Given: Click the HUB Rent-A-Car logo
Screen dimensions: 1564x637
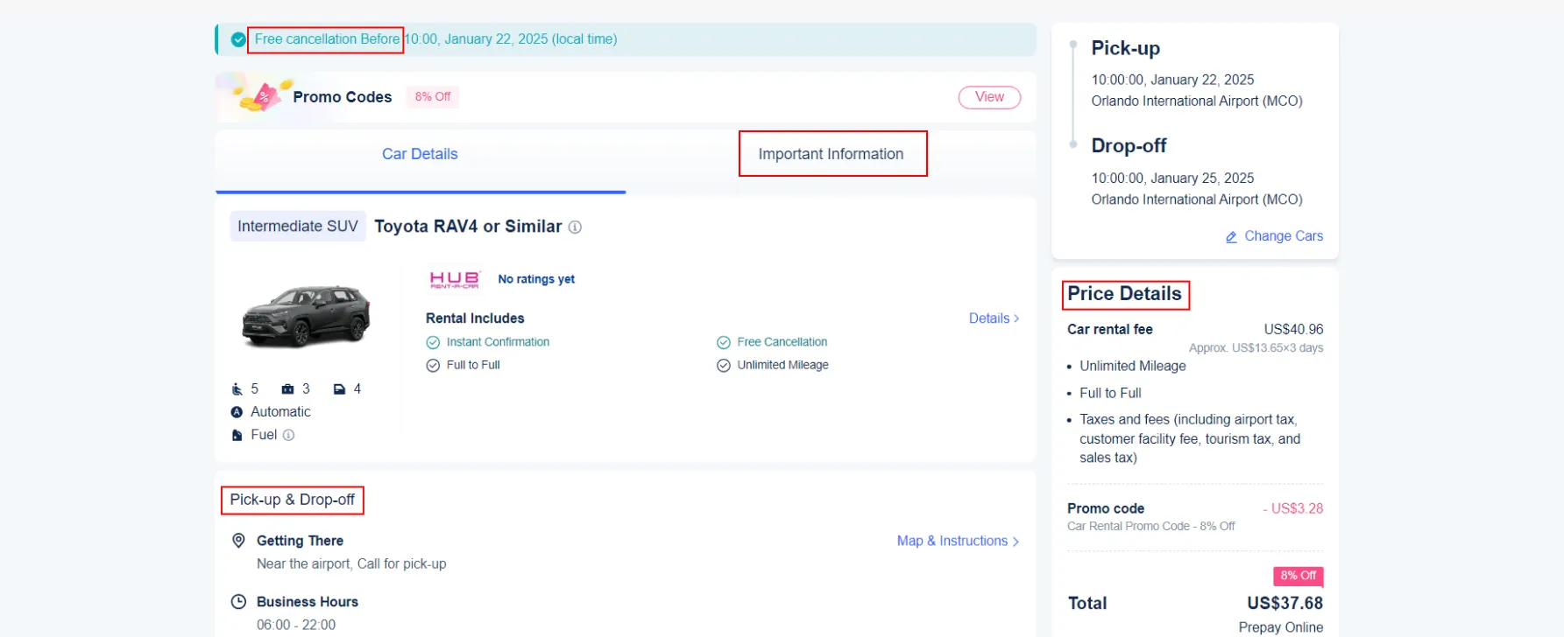Looking at the screenshot, I should [454, 279].
